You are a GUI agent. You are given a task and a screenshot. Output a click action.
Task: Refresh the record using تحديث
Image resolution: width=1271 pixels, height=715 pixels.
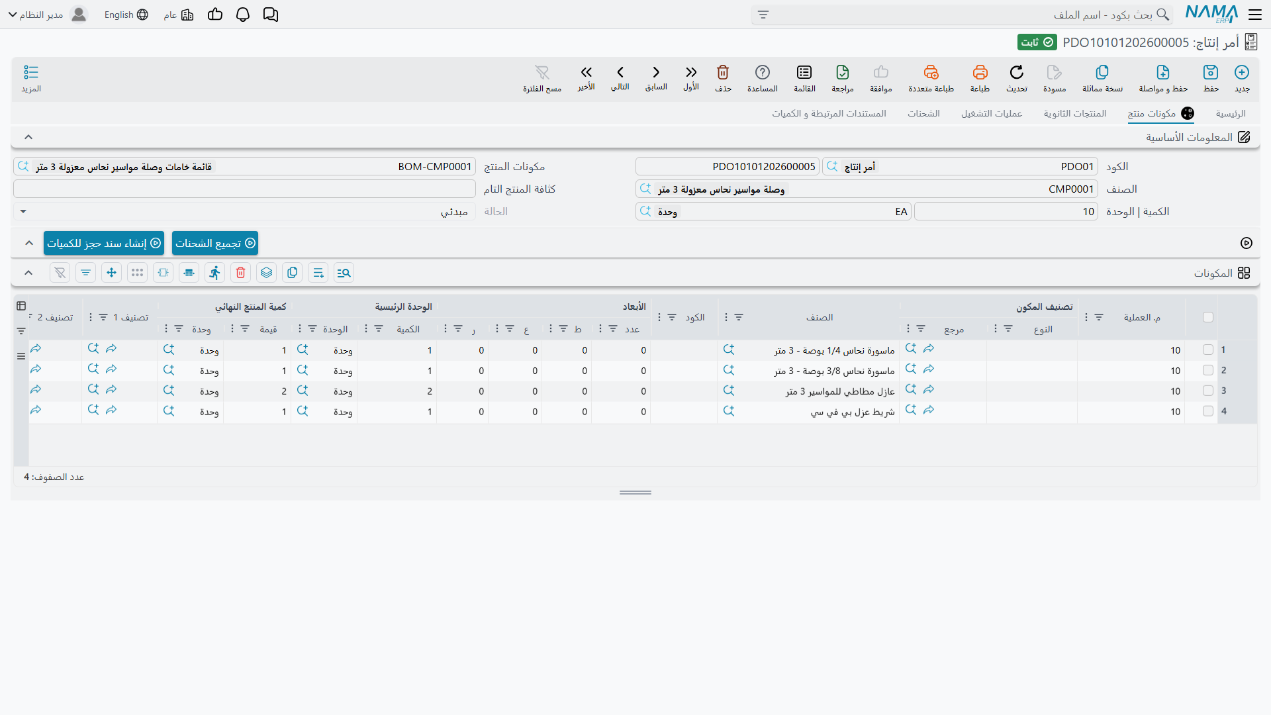(x=1017, y=78)
